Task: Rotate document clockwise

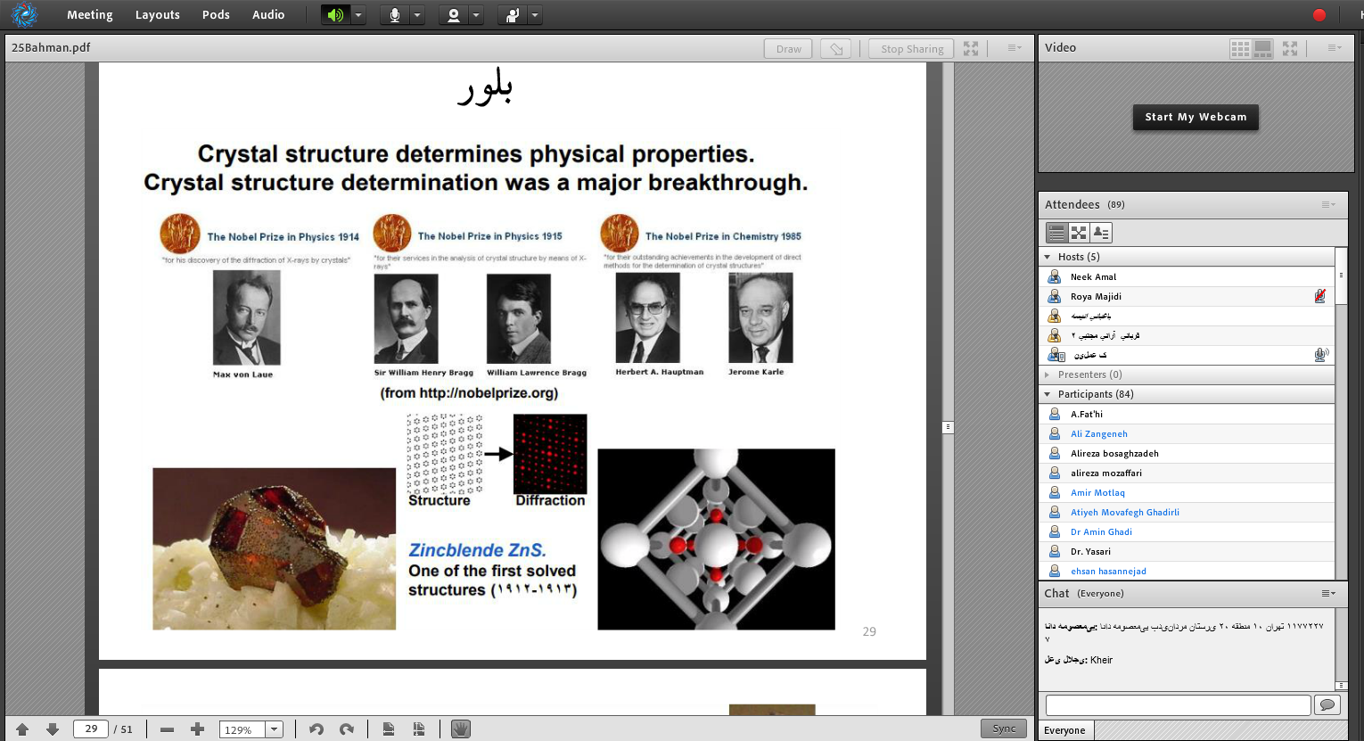Action: pos(347,729)
